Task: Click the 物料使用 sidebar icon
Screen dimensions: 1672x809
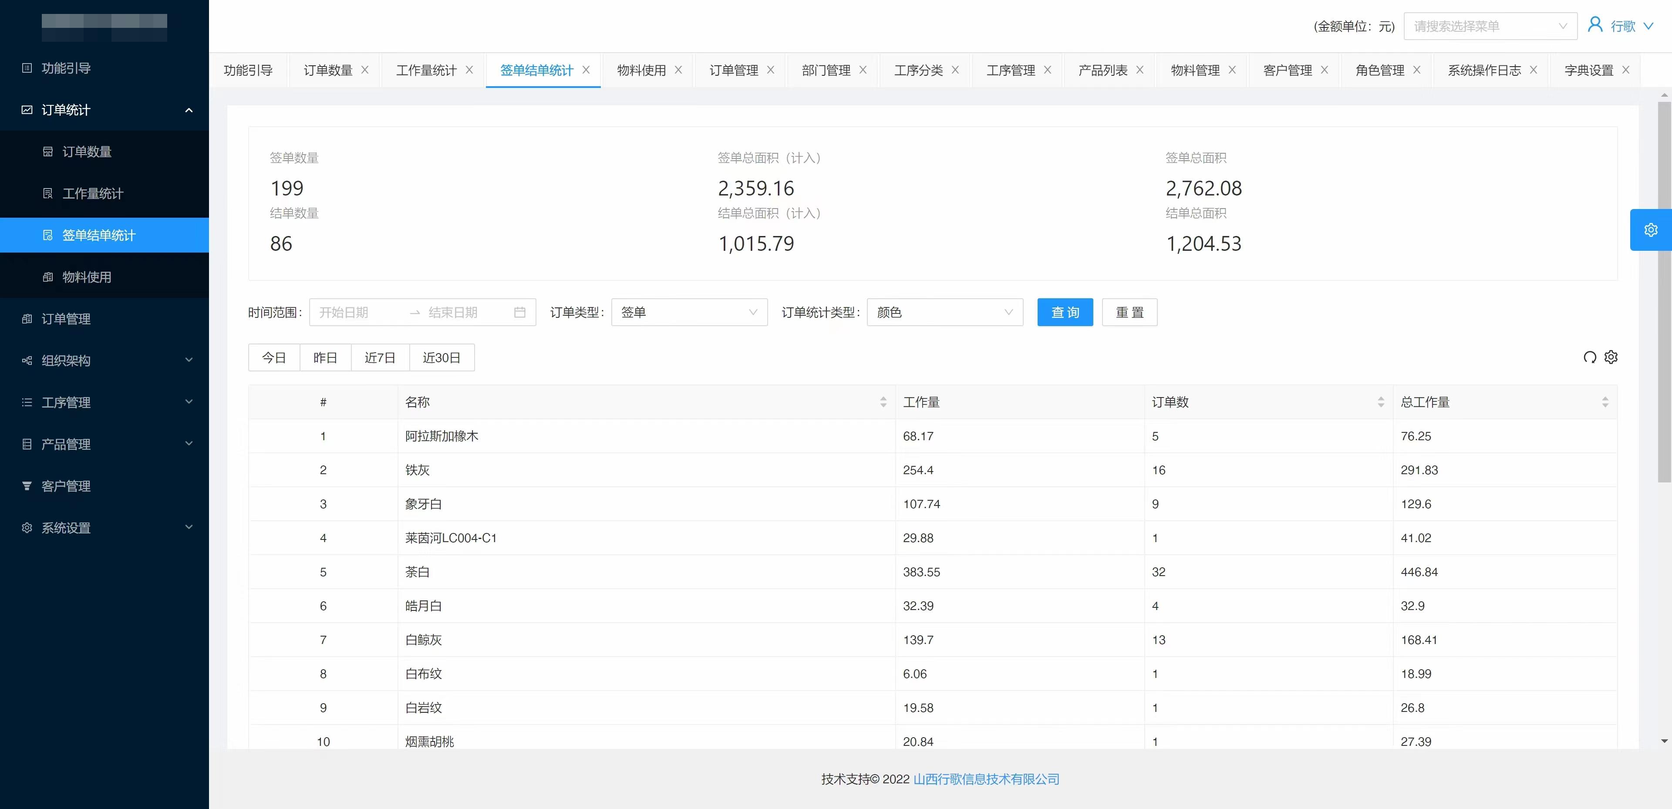Action: (47, 277)
